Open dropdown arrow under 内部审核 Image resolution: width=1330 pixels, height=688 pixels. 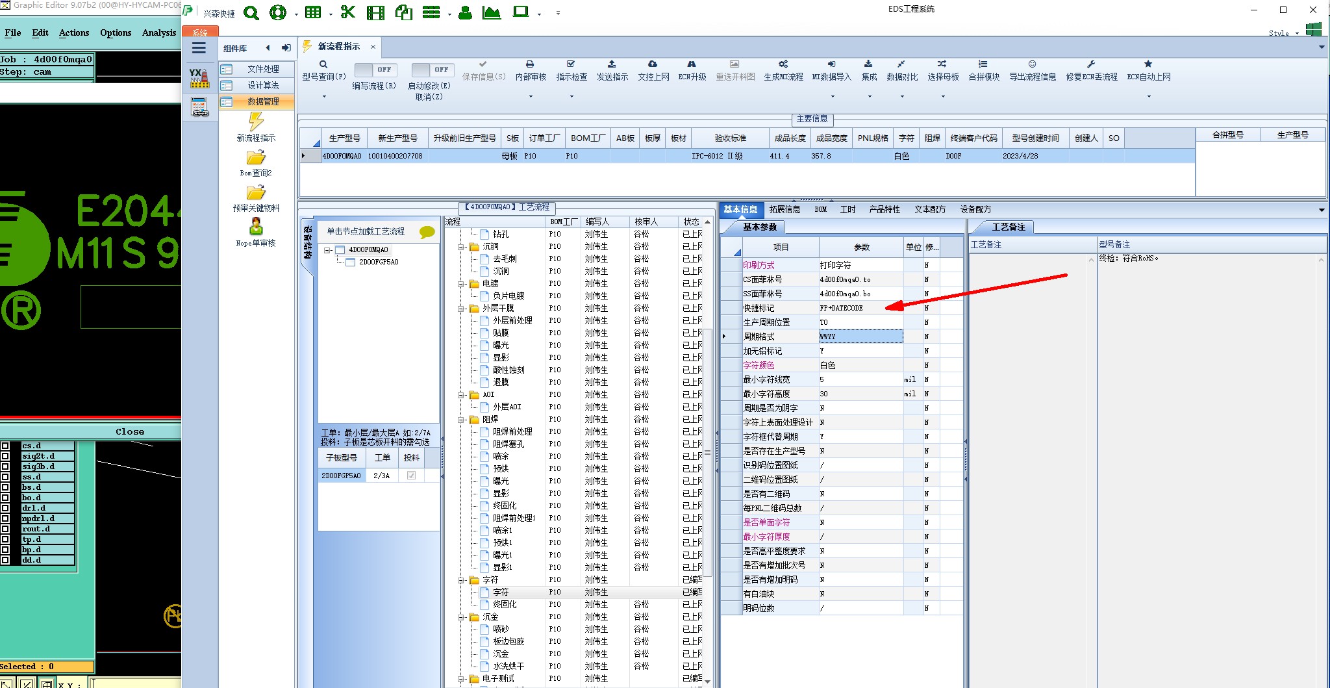click(531, 97)
